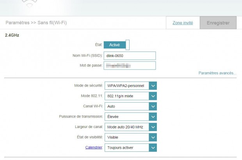Toggle the État switch showing Activé
Image resolution: width=242 pixels, height=160 pixels.
116,45
